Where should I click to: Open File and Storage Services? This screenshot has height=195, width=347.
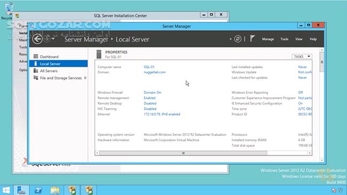pyautogui.click(x=58, y=78)
